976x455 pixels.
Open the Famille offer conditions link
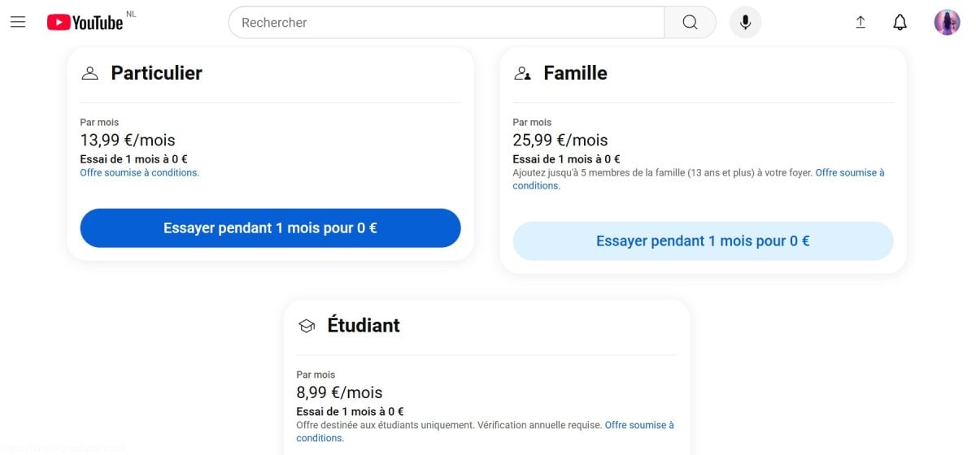849,173
